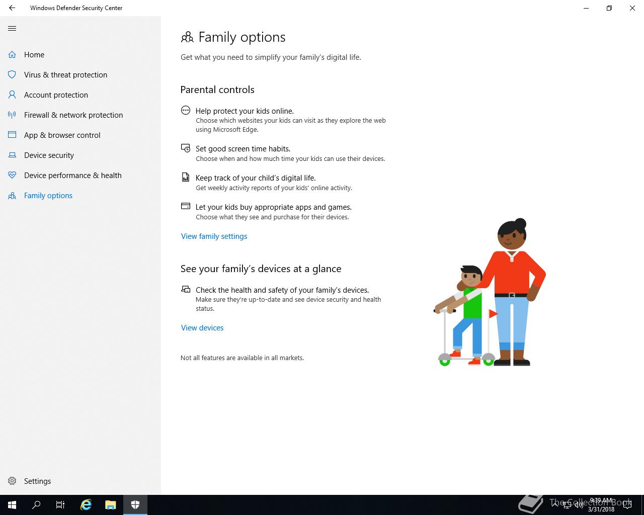Open taskbar Search magnifier
Viewport: 644px width, 515px height.
(x=36, y=505)
